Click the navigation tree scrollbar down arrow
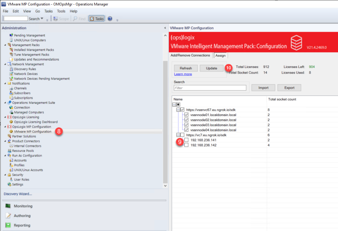This screenshot has height=231, width=338. (x=165, y=186)
